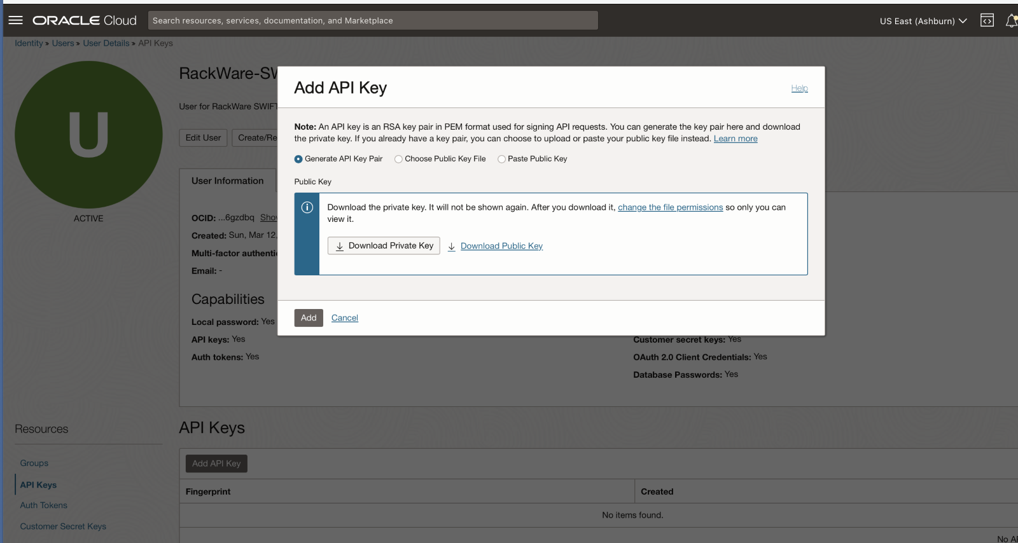Click the info icon in the notice box
Image resolution: width=1018 pixels, height=543 pixels.
click(x=307, y=207)
